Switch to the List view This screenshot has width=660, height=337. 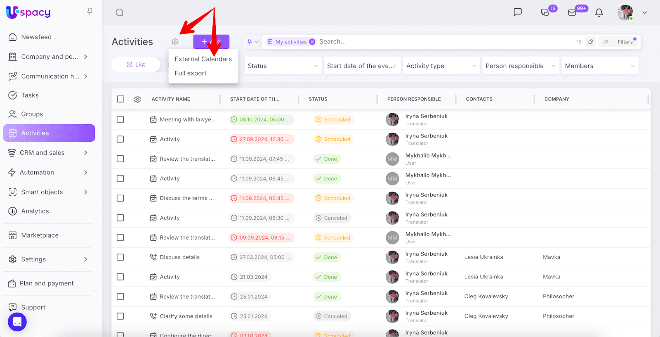pos(136,64)
